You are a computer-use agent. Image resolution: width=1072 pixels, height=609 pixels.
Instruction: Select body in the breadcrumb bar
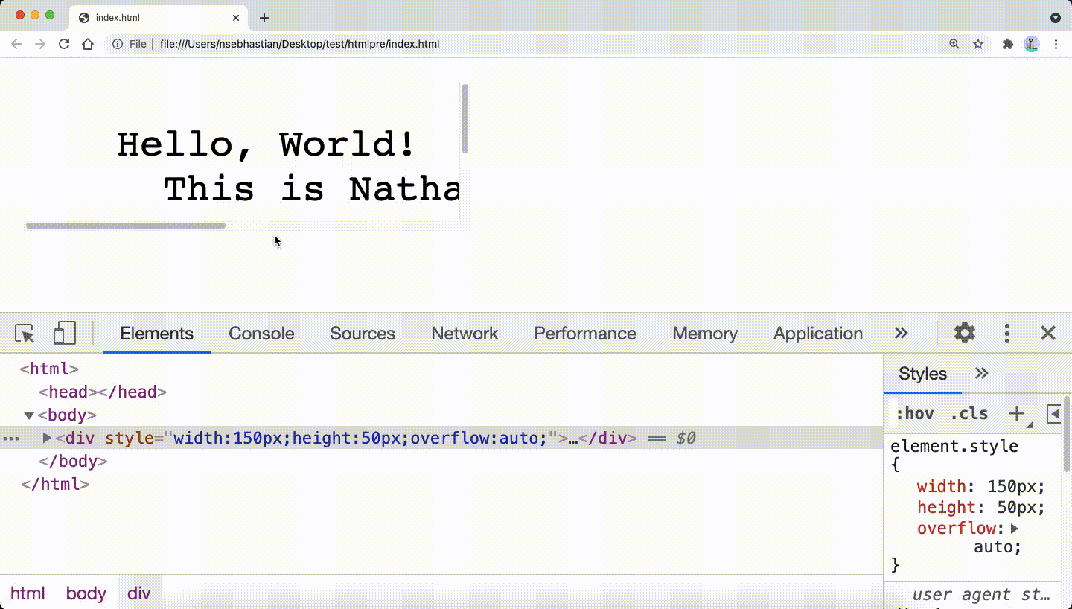(x=86, y=593)
